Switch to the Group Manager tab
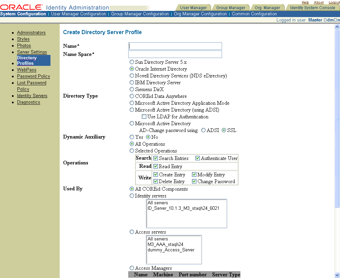Screen dimensions: 340x278 click(x=230, y=8)
